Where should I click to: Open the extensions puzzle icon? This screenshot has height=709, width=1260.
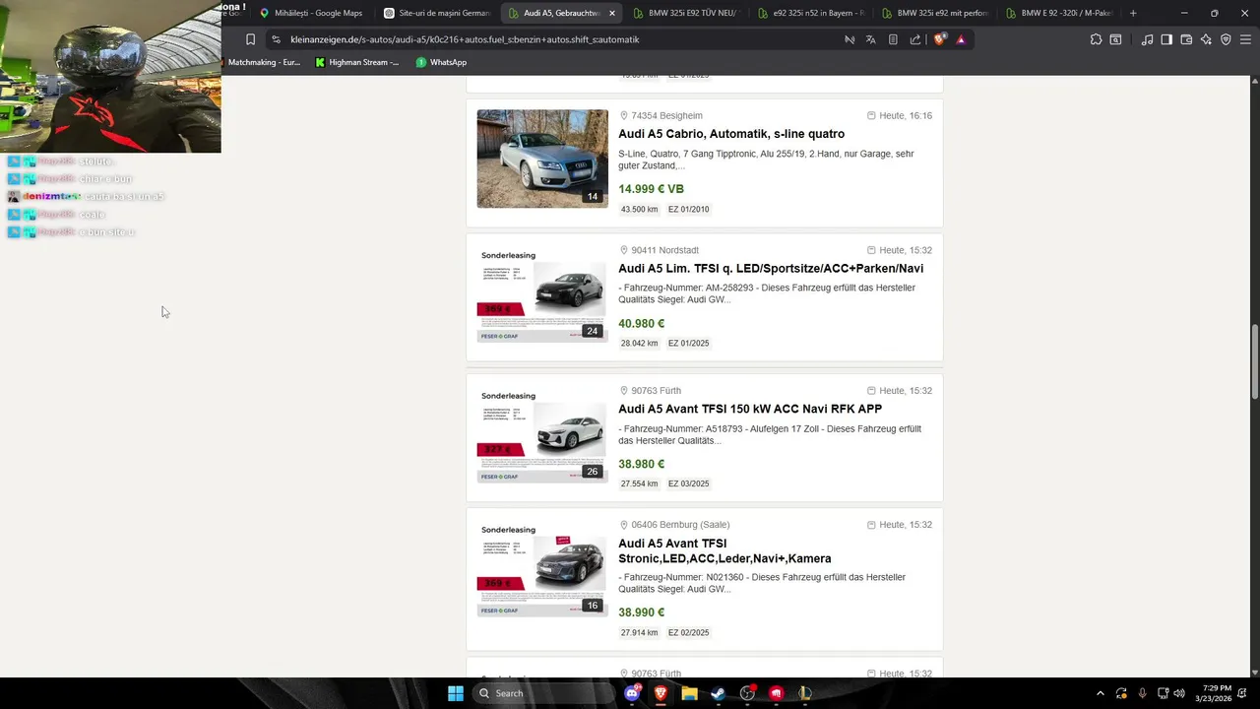coord(1096,39)
